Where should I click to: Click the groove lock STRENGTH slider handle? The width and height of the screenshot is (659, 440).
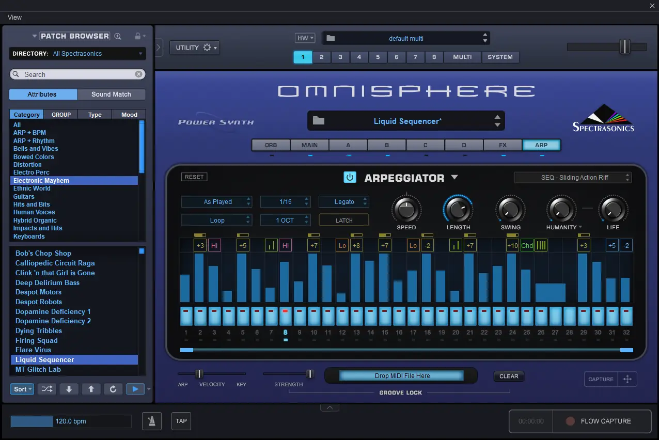coord(310,373)
